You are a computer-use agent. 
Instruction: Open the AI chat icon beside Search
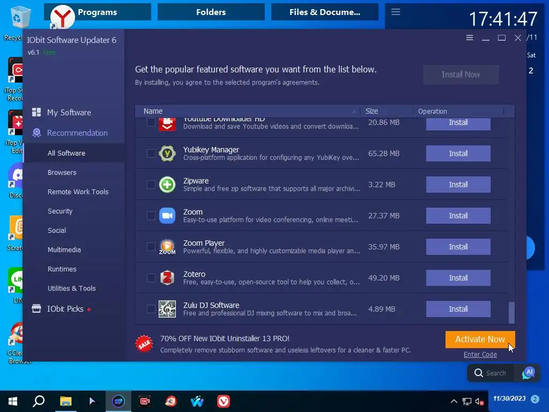pyautogui.click(x=528, y=373)
